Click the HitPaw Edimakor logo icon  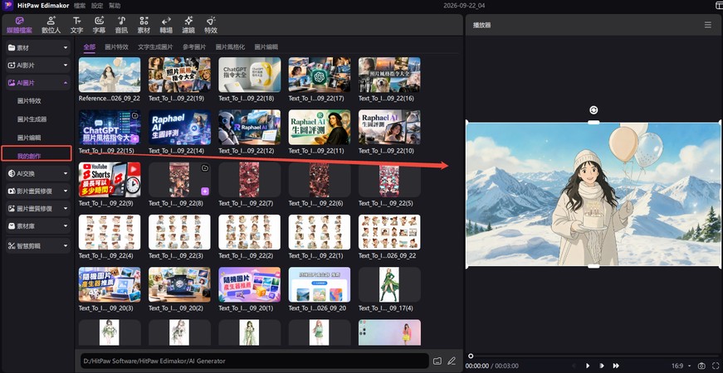click(7, 6)
